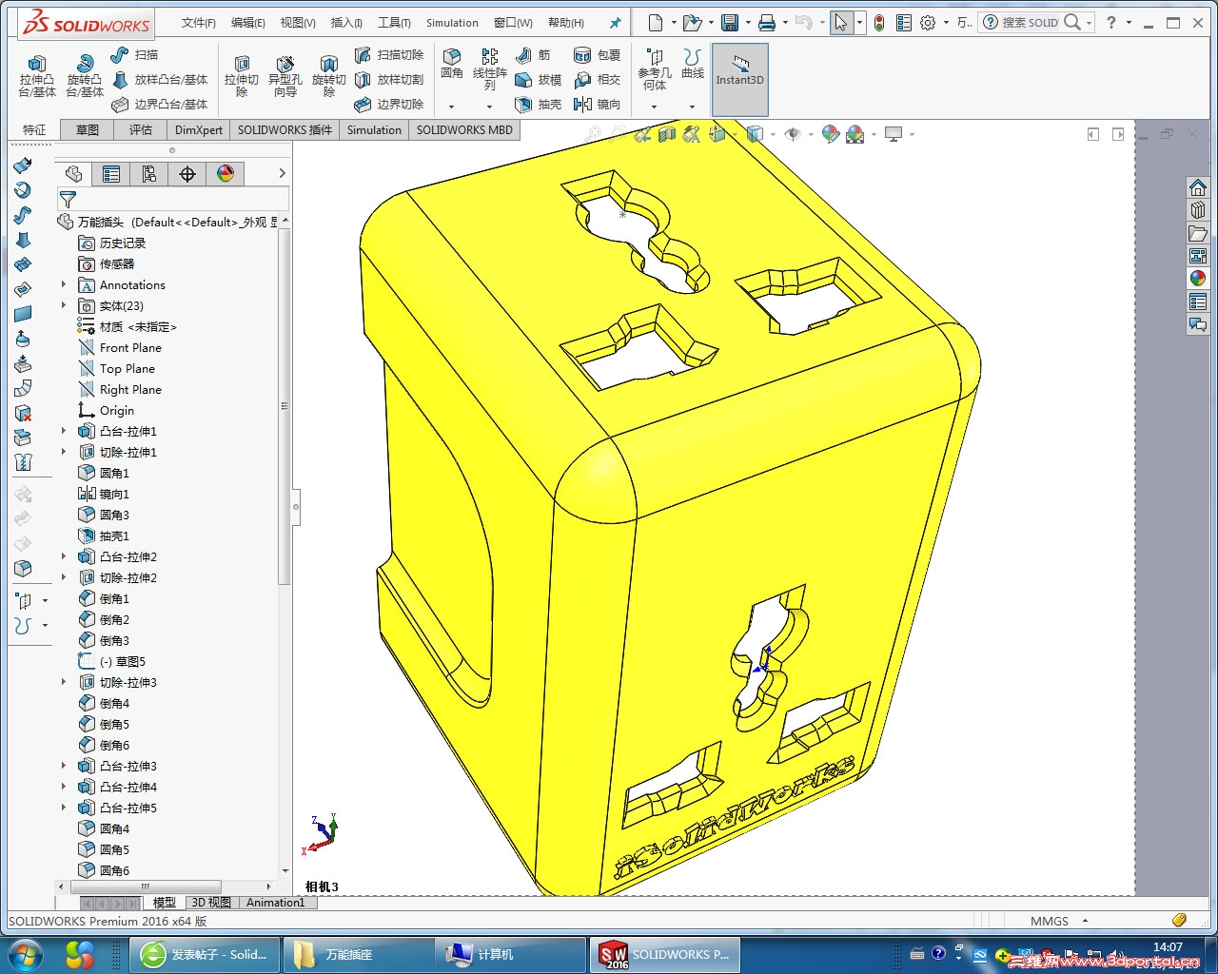Select the Origin tree item
Viewport: 1218px width, 974px height.
(106, 411)
